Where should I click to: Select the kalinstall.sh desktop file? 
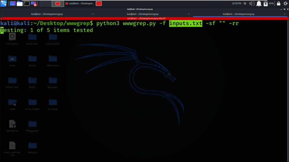point(12,126)
